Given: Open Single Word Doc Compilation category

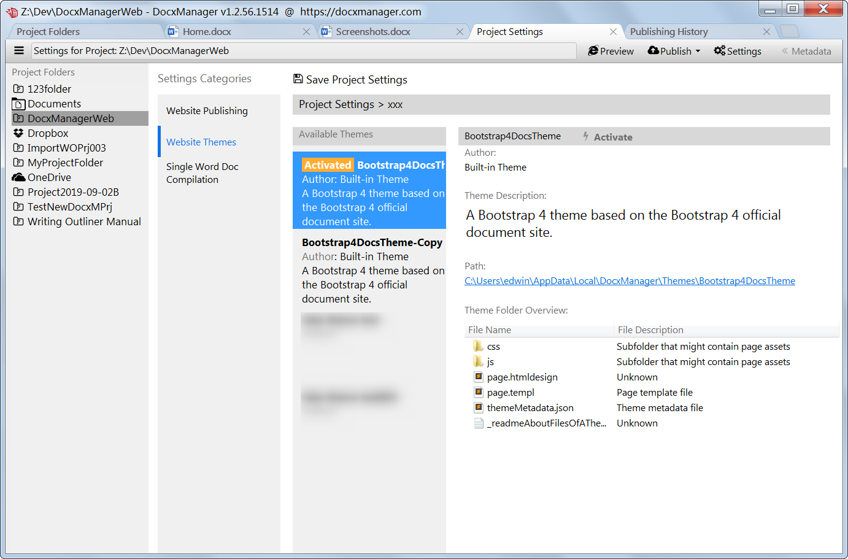Looking at the screenshot, I should coord(219,173).
